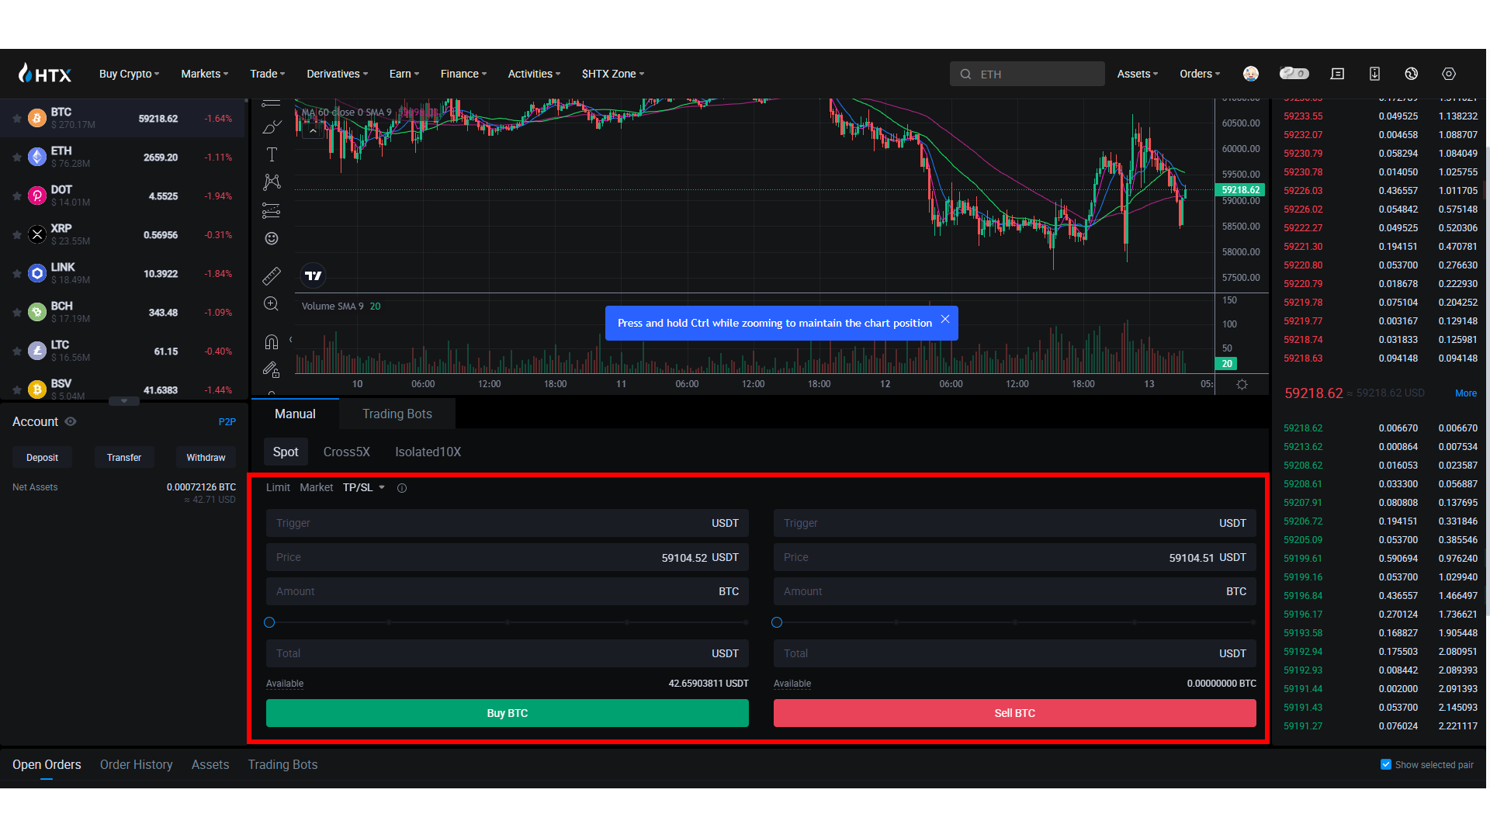1490x838 pixels.
Task: Click the TP/SL info icon
Action: 402,488
